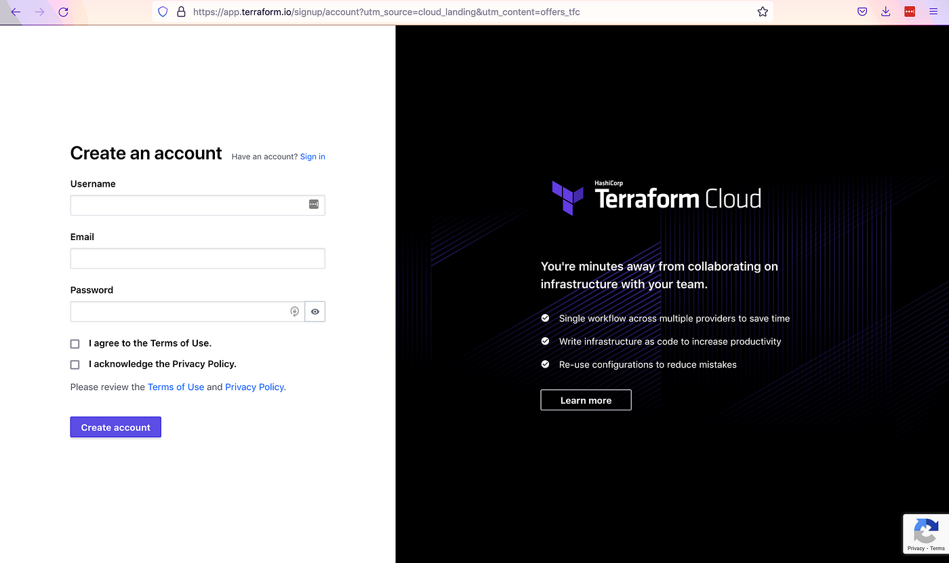Screen dimensions: 949x563
Task: Check the 'I agree to the Terms of Use' box
Action: (x=75, y=343)
